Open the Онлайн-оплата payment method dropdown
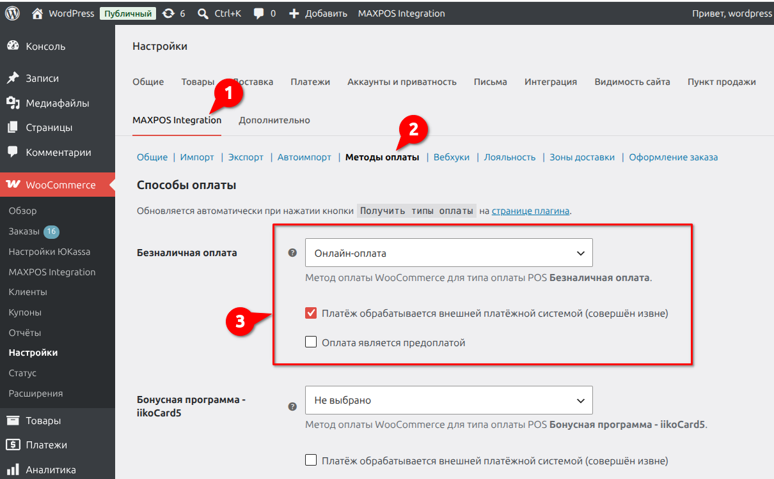774x479 pixels. (x=449, y=253)
